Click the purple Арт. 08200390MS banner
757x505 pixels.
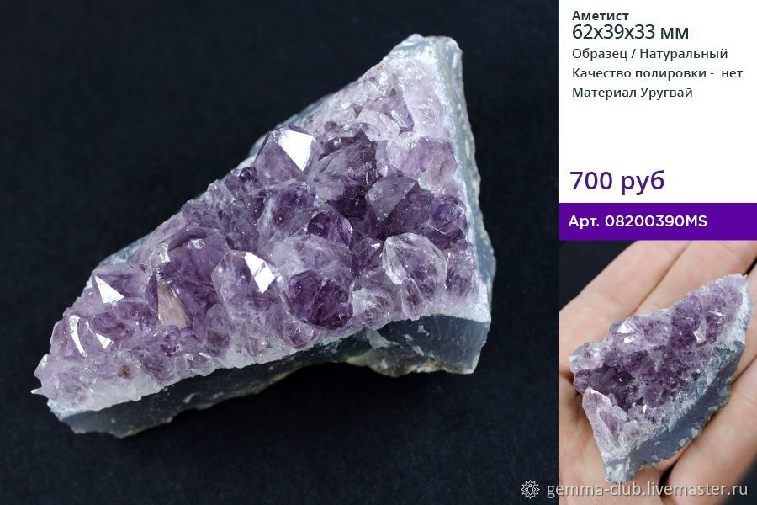point(658,221)
